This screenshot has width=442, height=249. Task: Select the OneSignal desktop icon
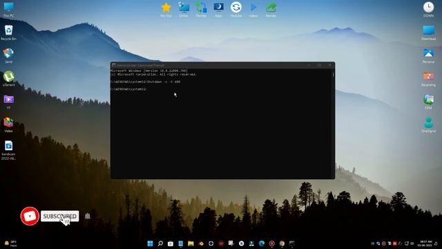click(428, 124)
